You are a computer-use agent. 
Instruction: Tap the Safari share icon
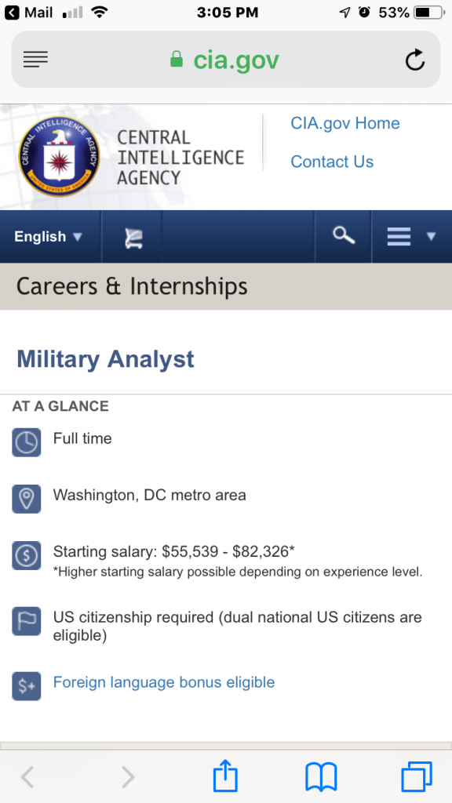click(x=225, y=777)
